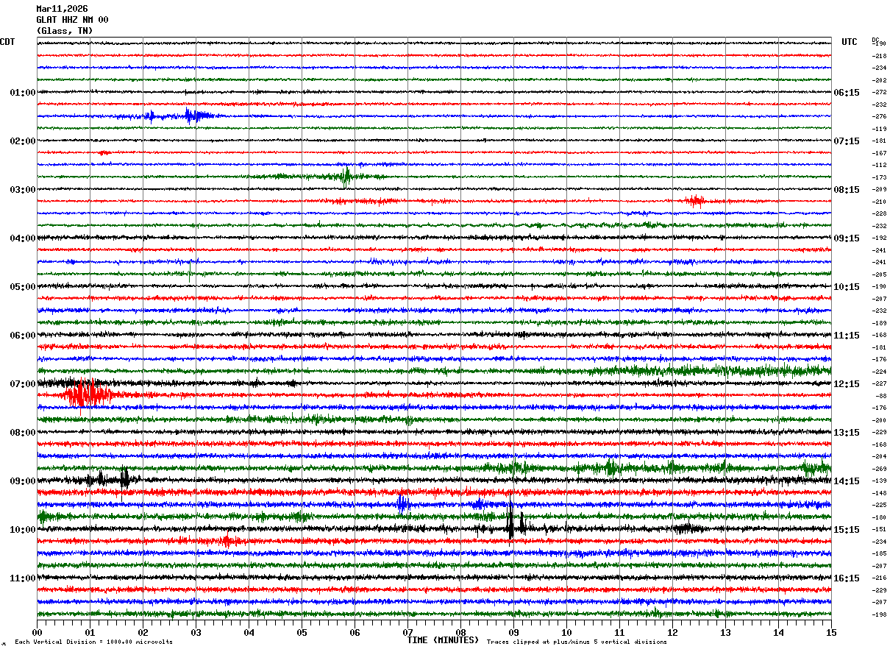Image resolution: width=890 pixels, height=652 pixels.
Task: Click the 16:15 UTC time label
Action: tap(847, 578)
